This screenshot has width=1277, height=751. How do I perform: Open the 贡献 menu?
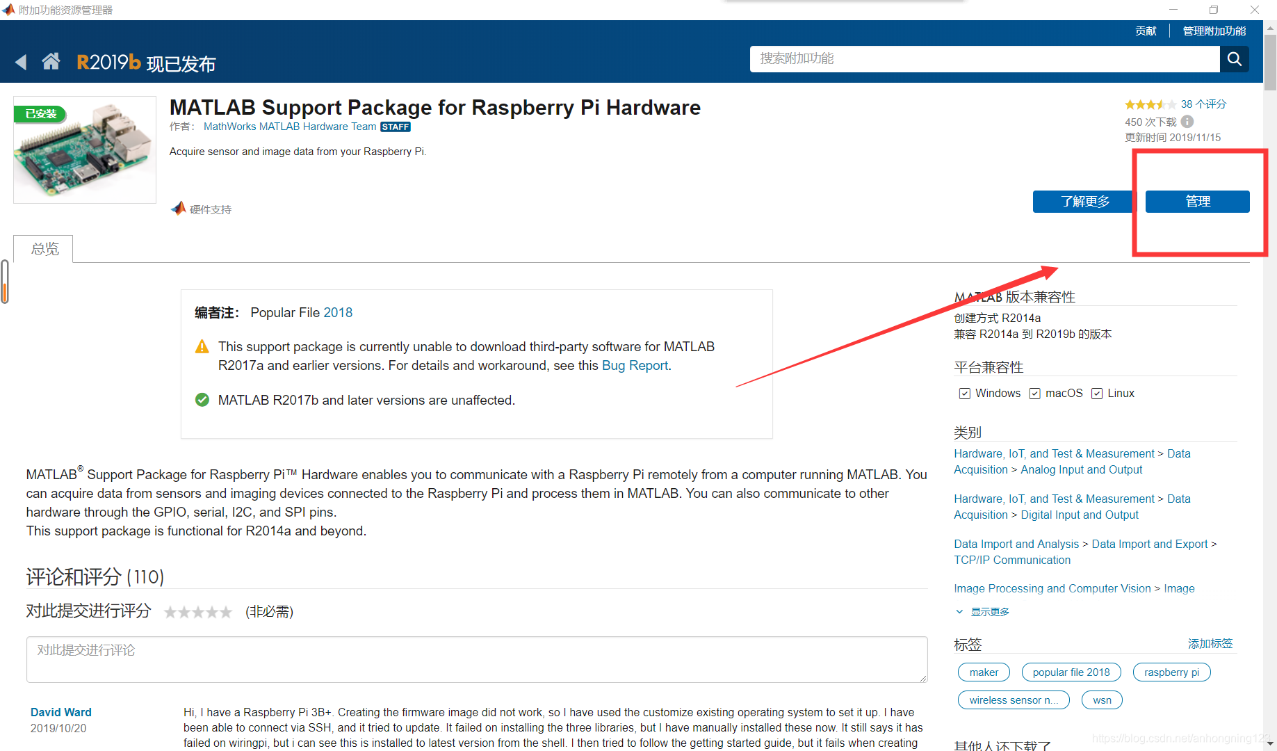[x=1146, y=31]
